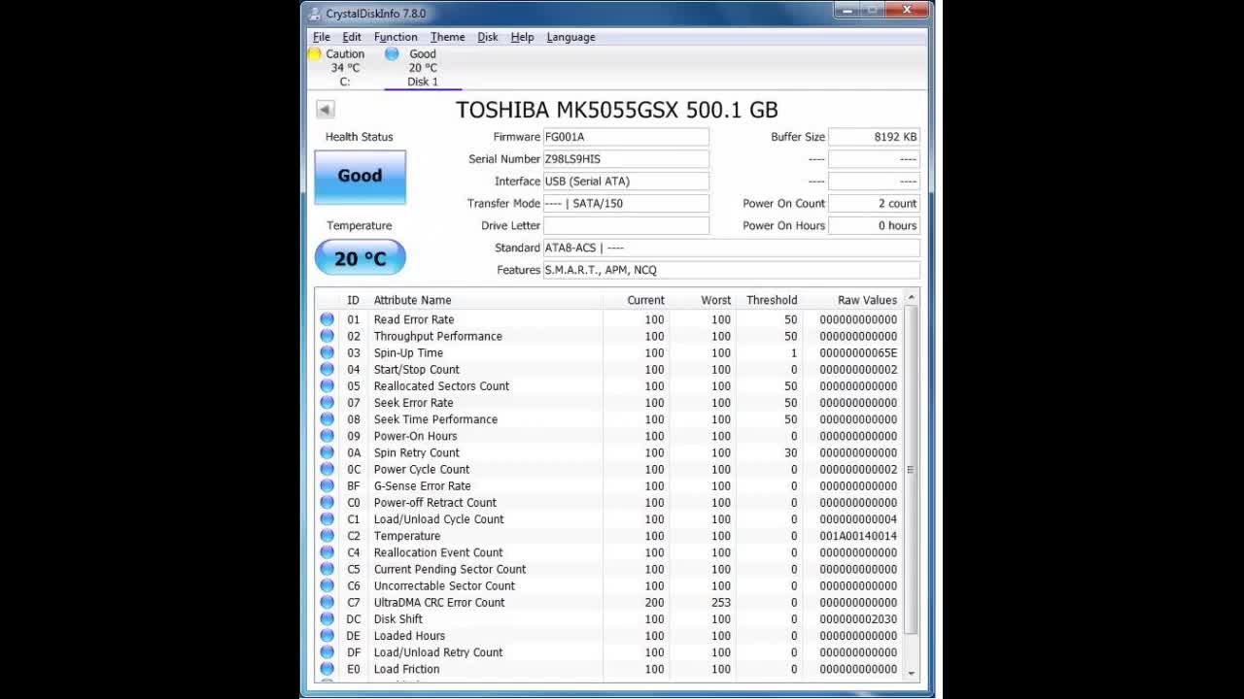This screenshot has height=699, width=1244.
Task: Click raw value 00000000065E
Action: (858, 352)
